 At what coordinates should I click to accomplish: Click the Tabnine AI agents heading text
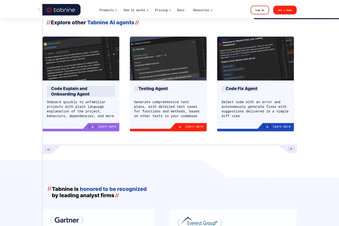(111, 23)
